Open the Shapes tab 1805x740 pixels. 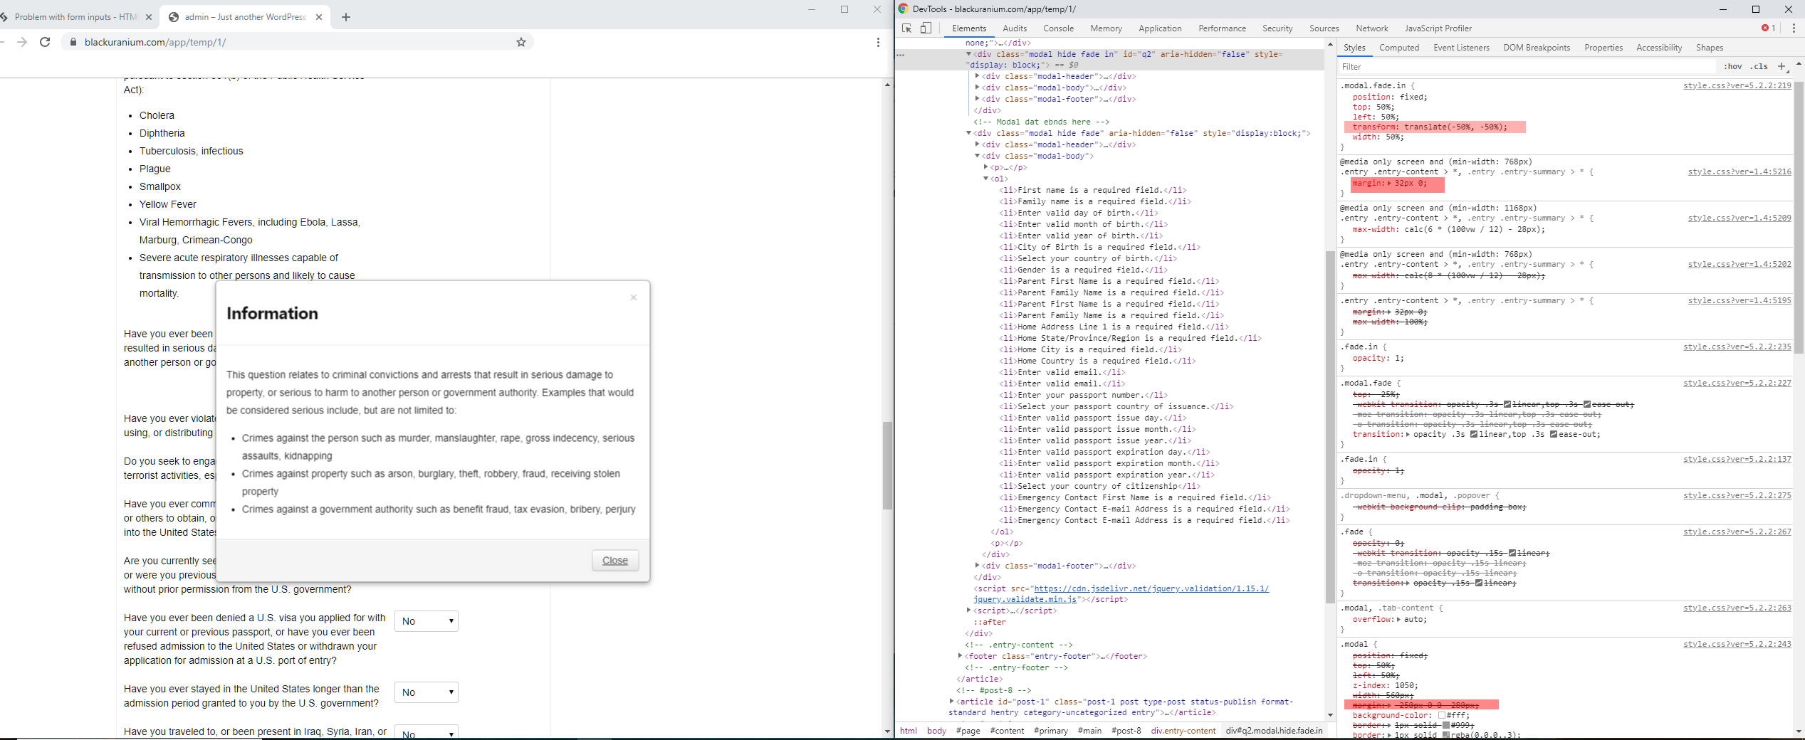click(1710, 48)
